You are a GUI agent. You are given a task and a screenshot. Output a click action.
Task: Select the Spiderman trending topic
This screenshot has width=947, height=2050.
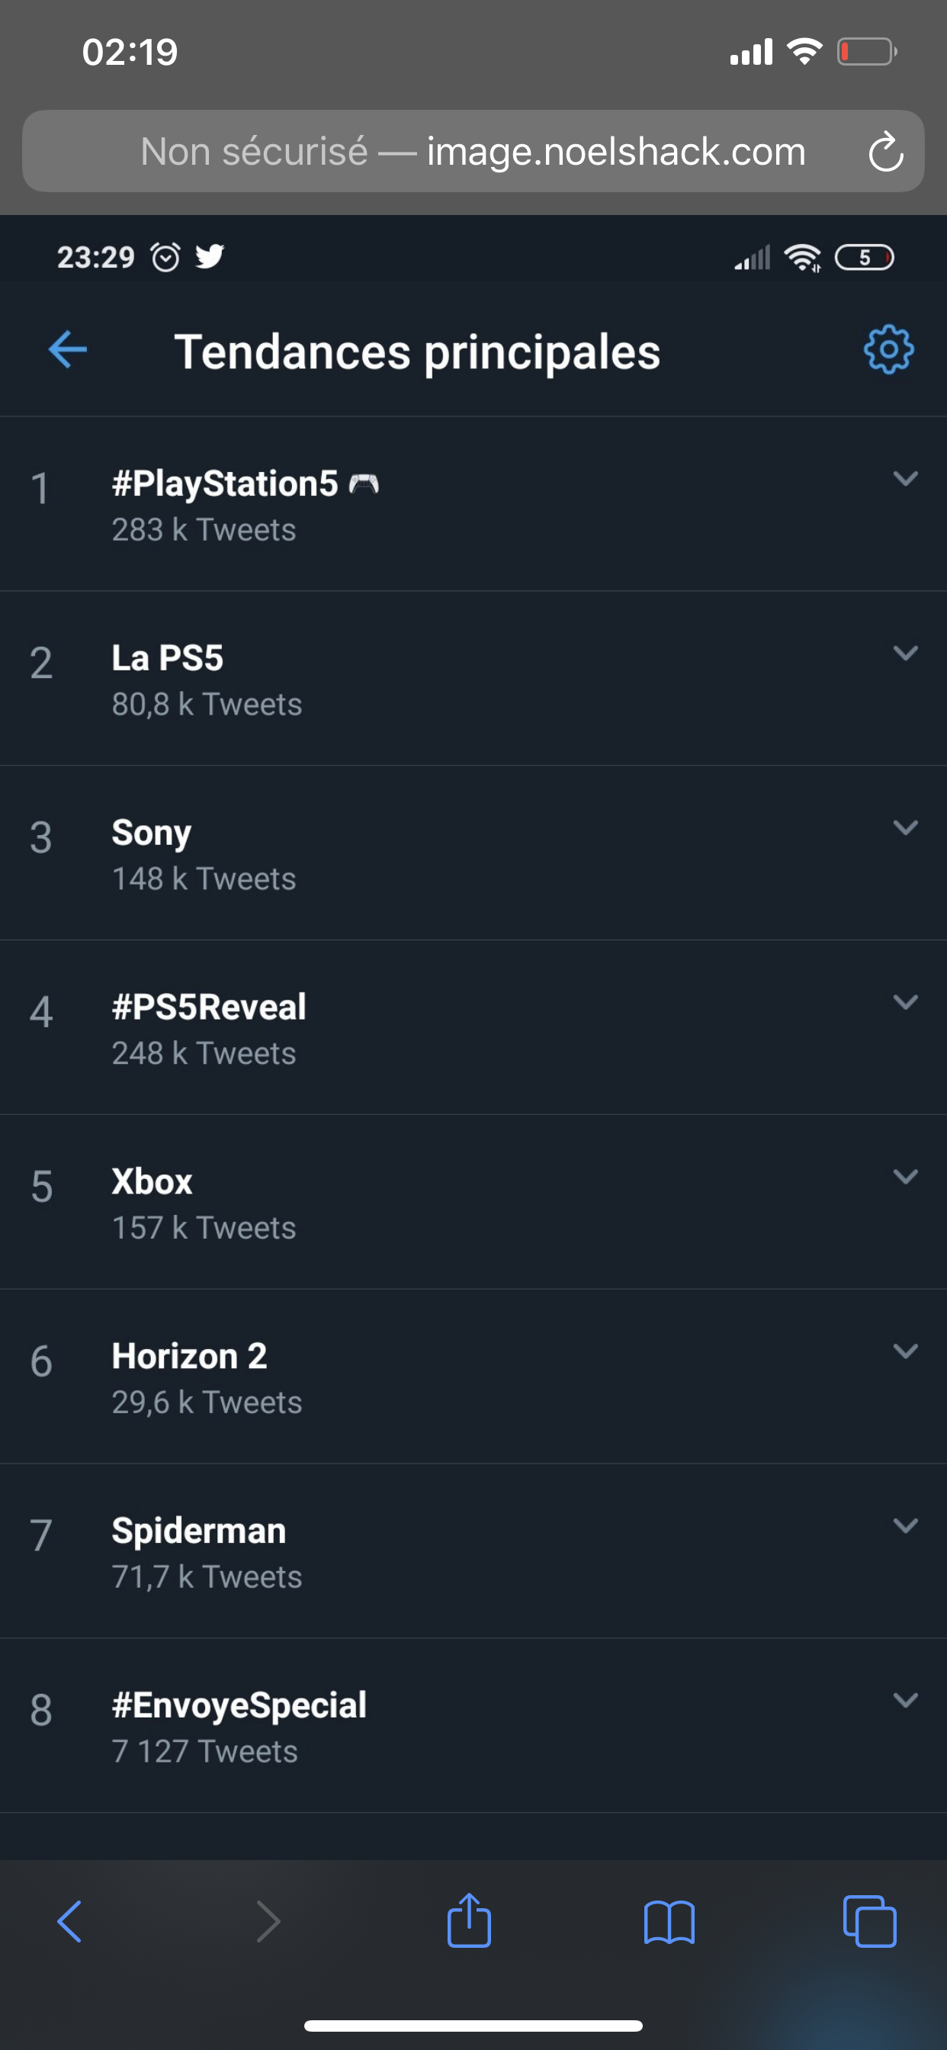point(199,1531)
